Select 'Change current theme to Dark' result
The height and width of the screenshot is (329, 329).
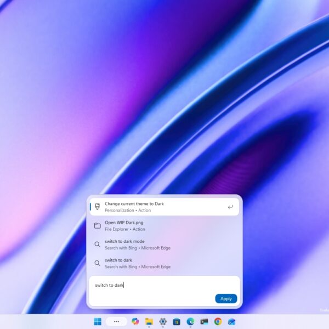coord(164,207)
